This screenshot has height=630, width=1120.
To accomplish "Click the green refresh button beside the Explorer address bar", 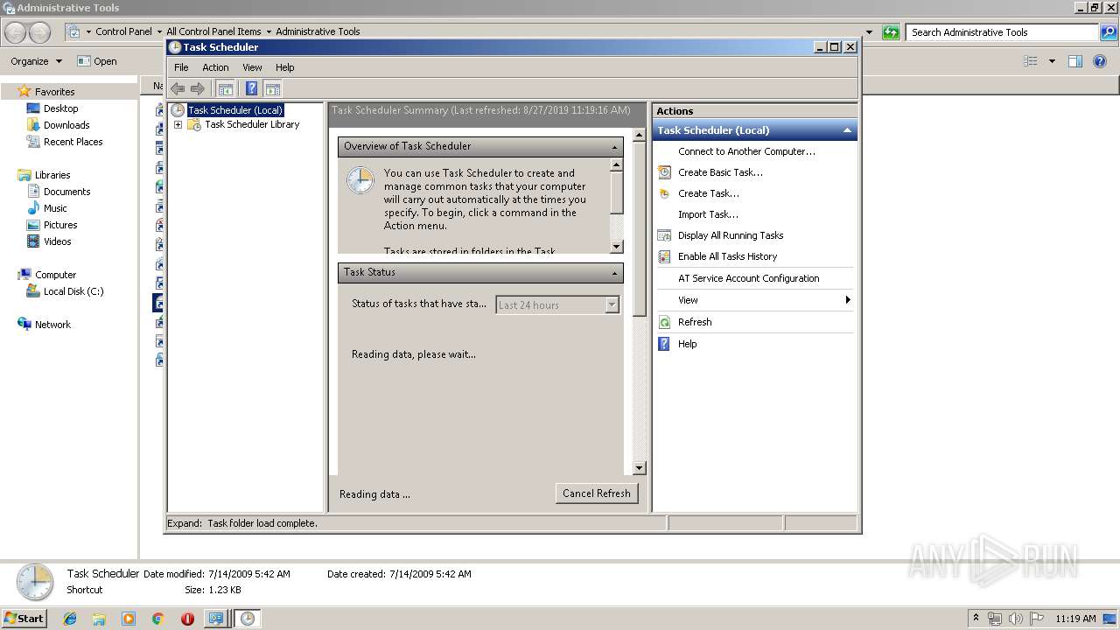I will [891, 32].
